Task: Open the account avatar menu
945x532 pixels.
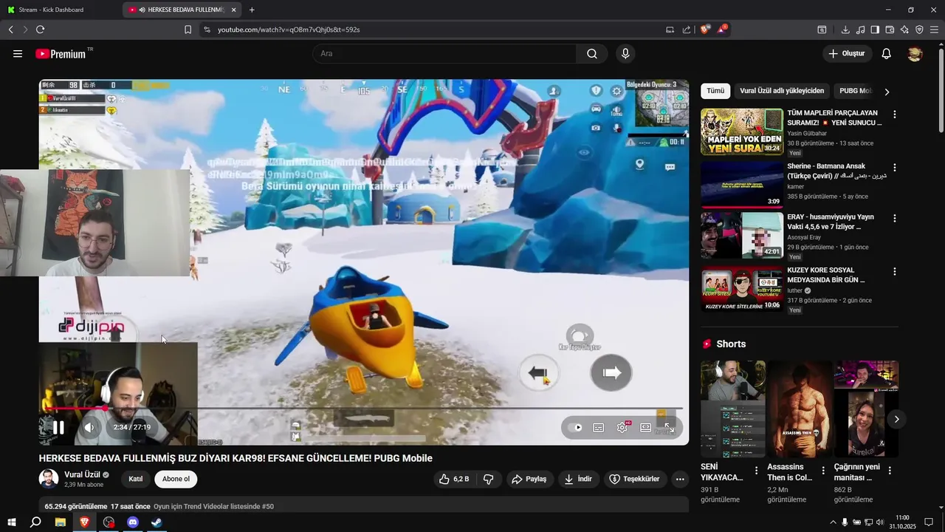Action: click(915, 54)
